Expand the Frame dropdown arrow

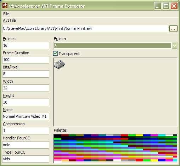tap(174, 46)
